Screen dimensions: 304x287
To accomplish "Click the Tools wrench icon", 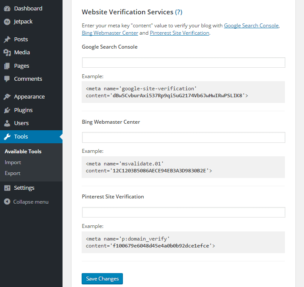I will 7,137.
